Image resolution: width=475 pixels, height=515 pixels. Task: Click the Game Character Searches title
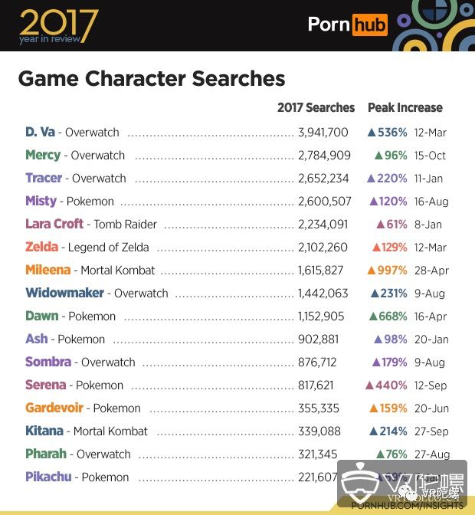[x=151, y=79]
